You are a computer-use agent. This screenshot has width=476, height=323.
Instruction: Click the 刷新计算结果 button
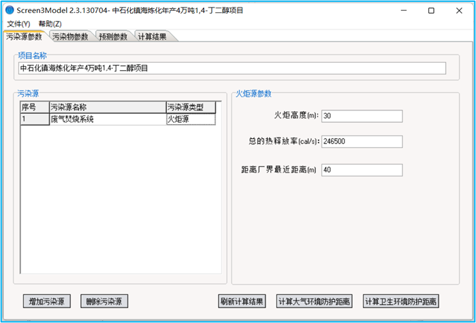(x=242, y=301)
